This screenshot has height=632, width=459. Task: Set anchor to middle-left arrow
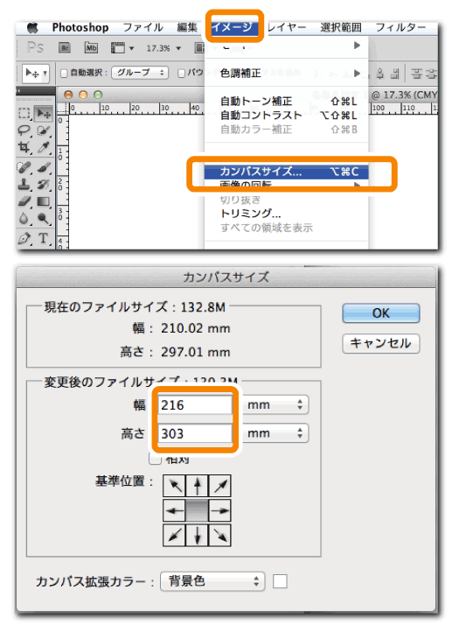[174, 510]
